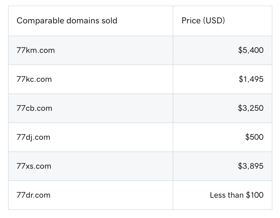Highlight the table row for 77km.com
The image size is (280, 218).
point(140,50)
